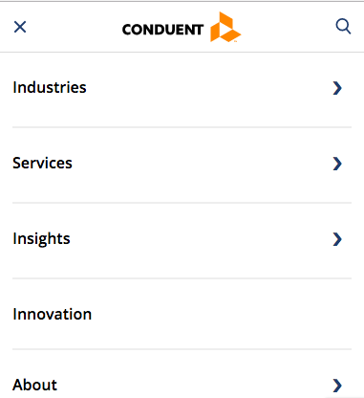
Task: Go to the homepage via the Conduent logo
Action: [x=182, y=28]
